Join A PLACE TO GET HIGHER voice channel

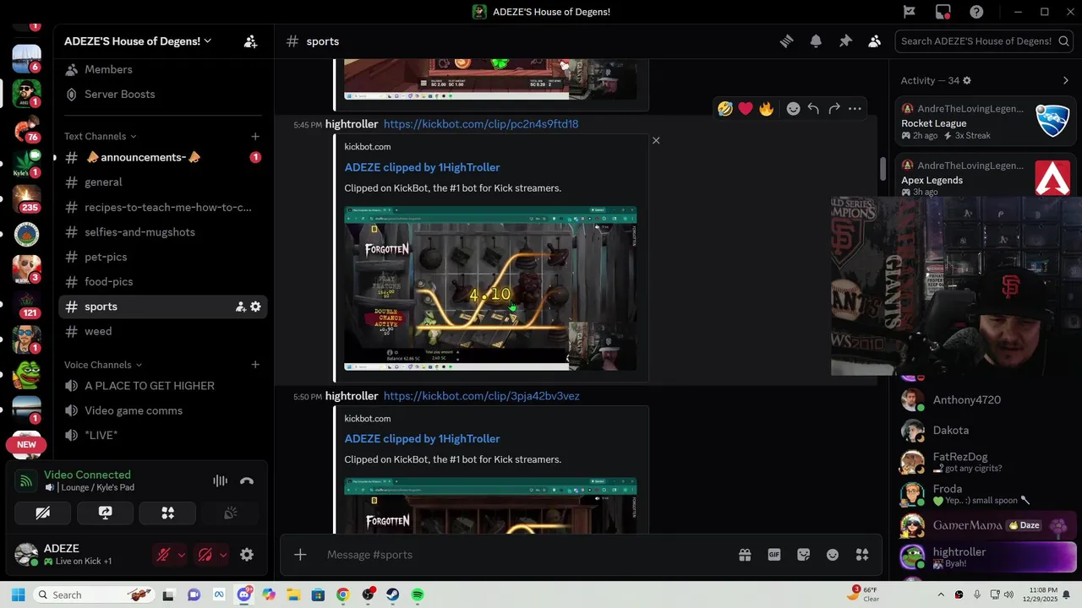point(163,386)
